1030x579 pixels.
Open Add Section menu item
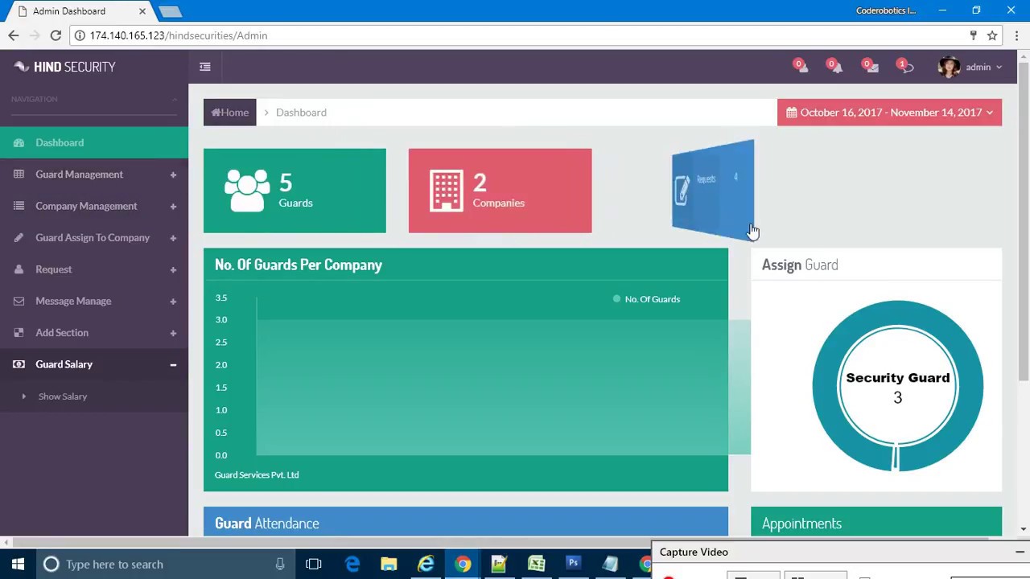[94, 333]
